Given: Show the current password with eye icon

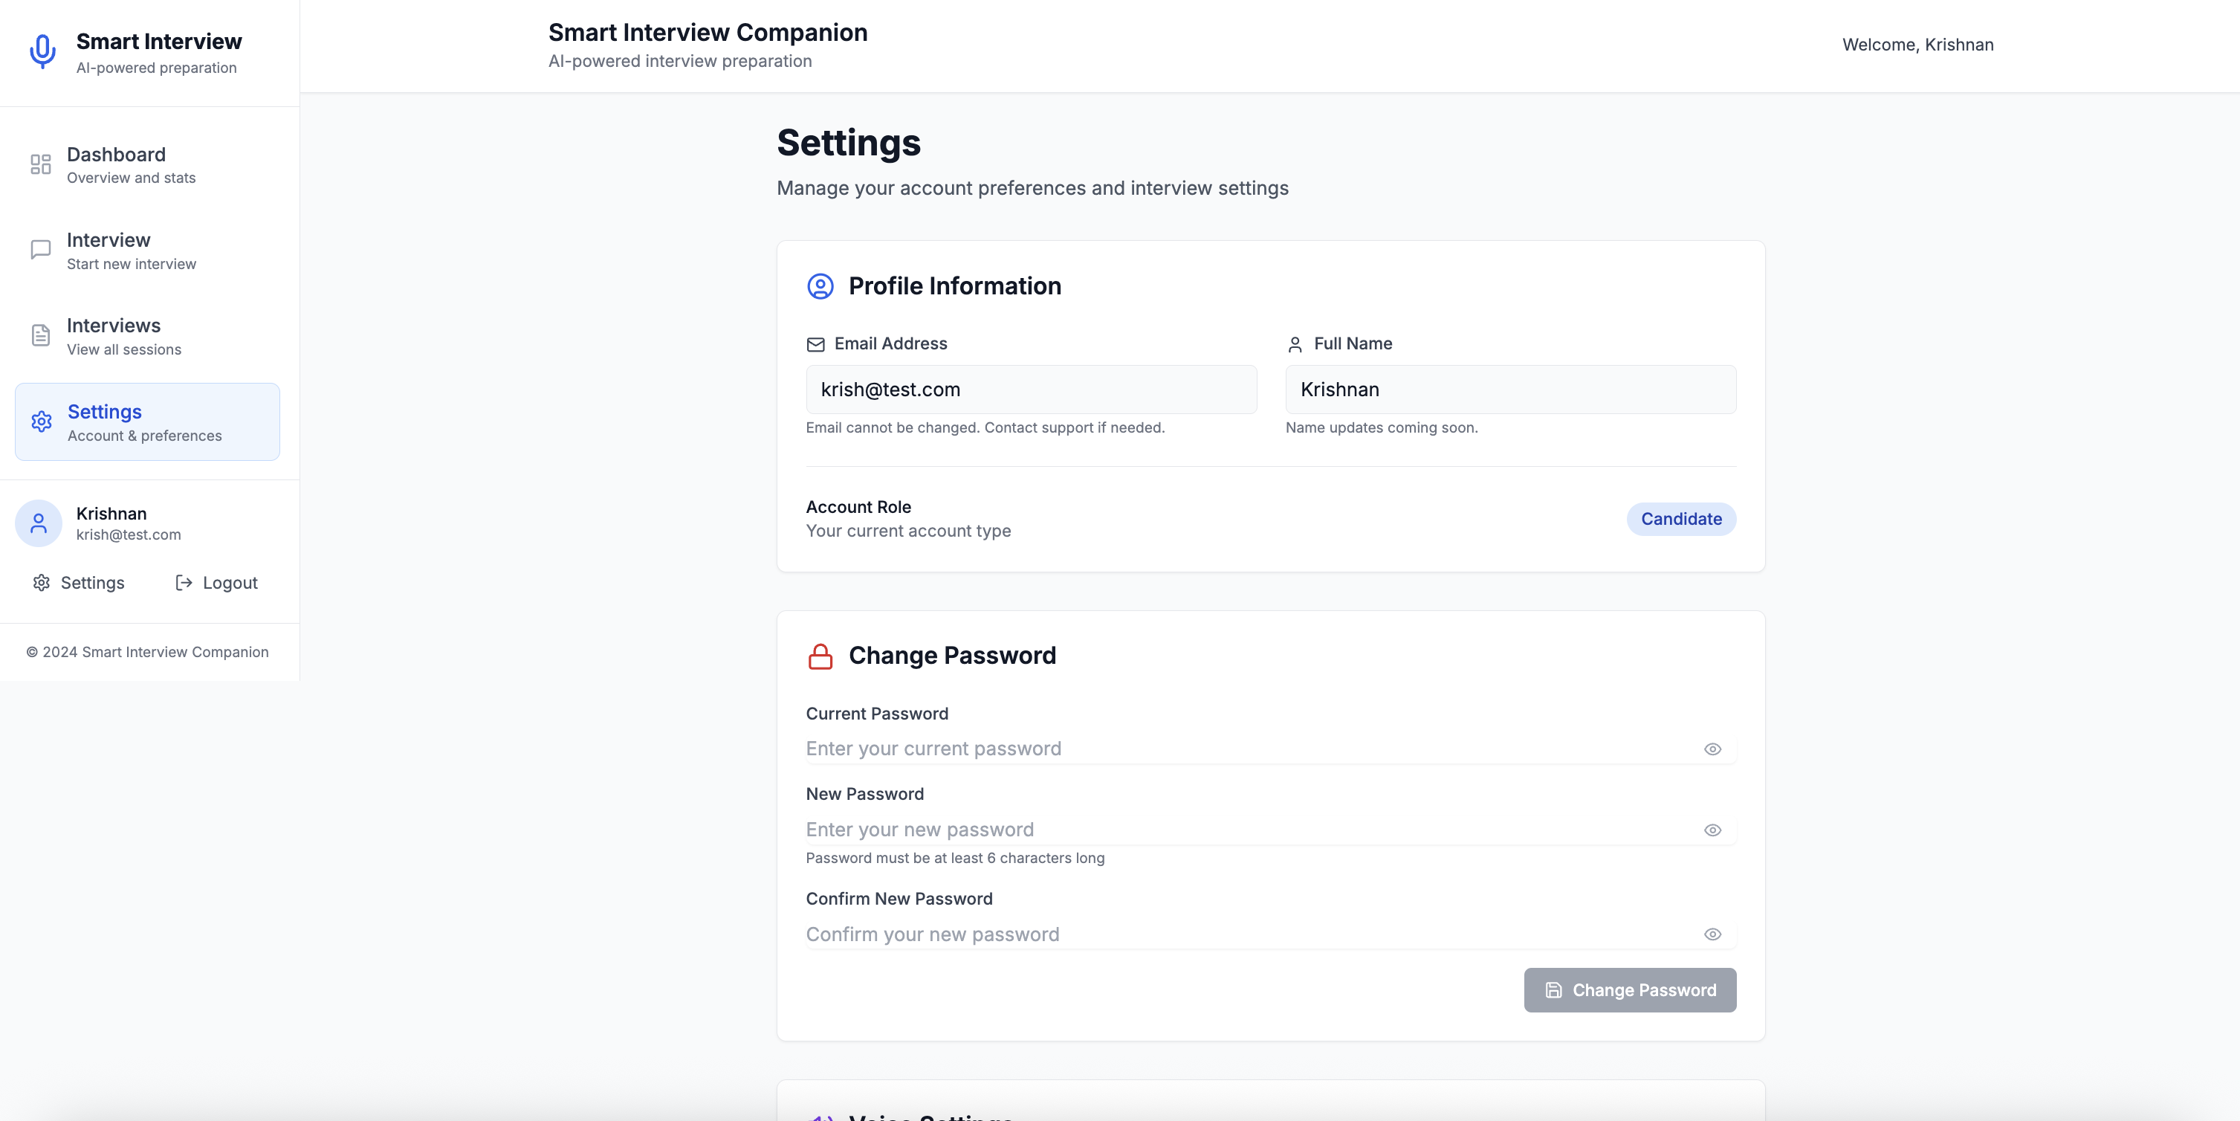Looking at the screenshot, I should coord(1712,749).
